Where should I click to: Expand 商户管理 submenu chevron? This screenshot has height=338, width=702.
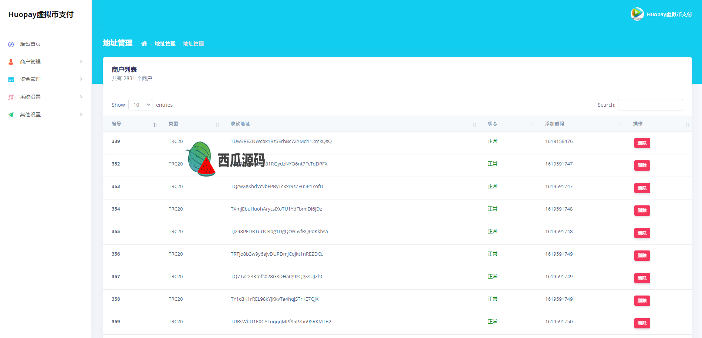(x=81, y=62)
